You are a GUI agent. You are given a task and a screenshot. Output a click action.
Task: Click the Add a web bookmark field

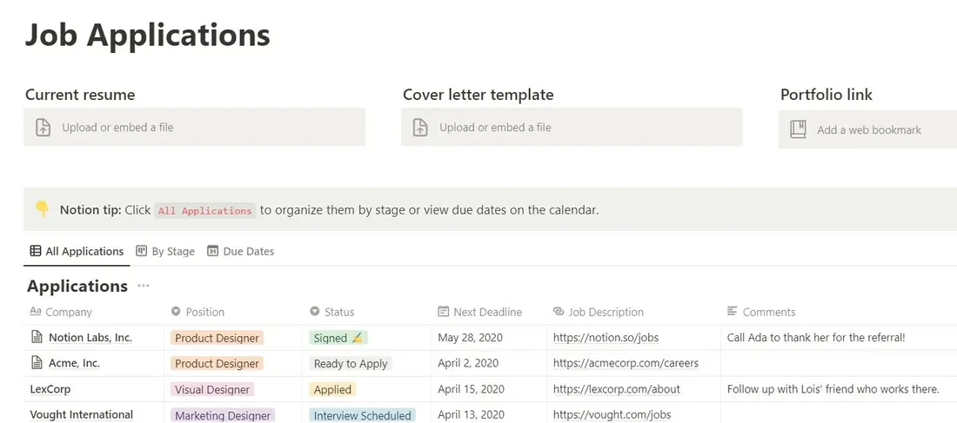867,129
